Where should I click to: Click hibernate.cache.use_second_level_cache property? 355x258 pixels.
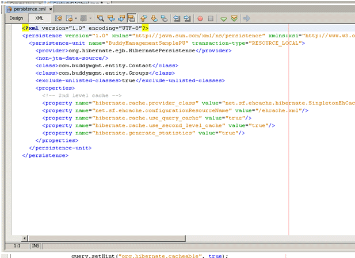click(158, 125)
